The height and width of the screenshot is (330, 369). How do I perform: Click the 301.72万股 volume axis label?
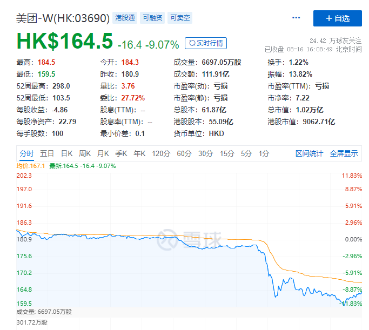click(x=32, y=322)
